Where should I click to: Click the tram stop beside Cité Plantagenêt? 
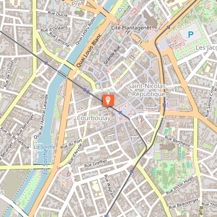point(168,27)
